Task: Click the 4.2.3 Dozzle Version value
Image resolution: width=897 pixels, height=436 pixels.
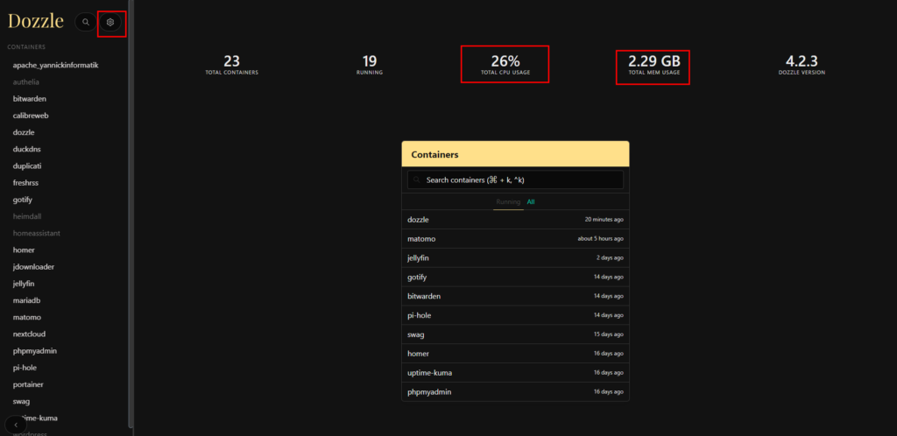Action: [802, 65]
